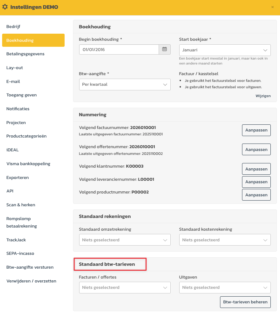This screenshot has height=314, width=280.
Task: Click the Begin boekhouding date field
Action: pyautogui.click(x=119, y=50)
